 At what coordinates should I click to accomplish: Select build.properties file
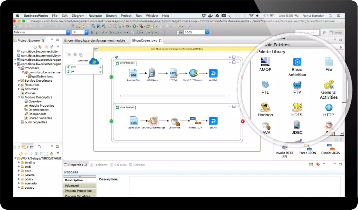pos(34,122)
